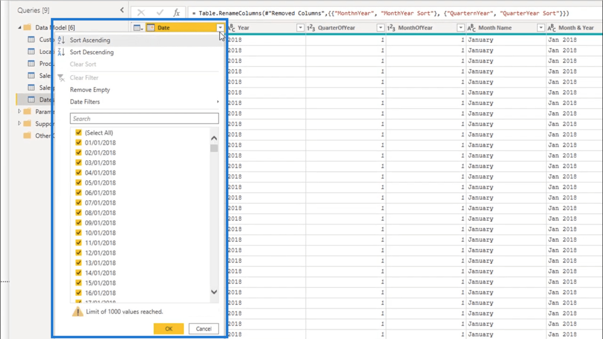The width and height of the screenshot is (603, 339).
Task: Click into the formula bar text
Action: point(380,13)
